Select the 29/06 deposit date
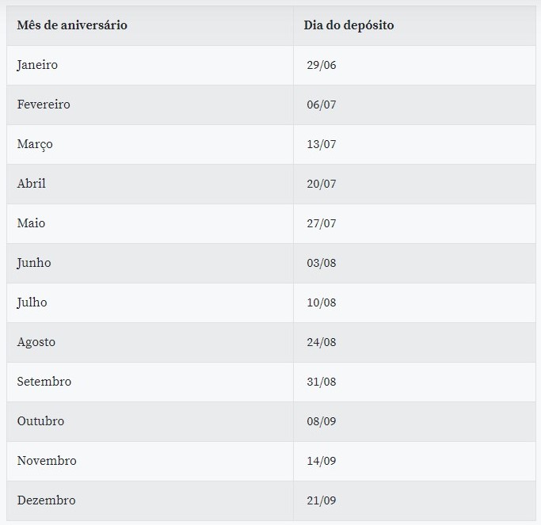Image resolution: width=541 pixels, height=525 pixels. click(x=322, y=65)
